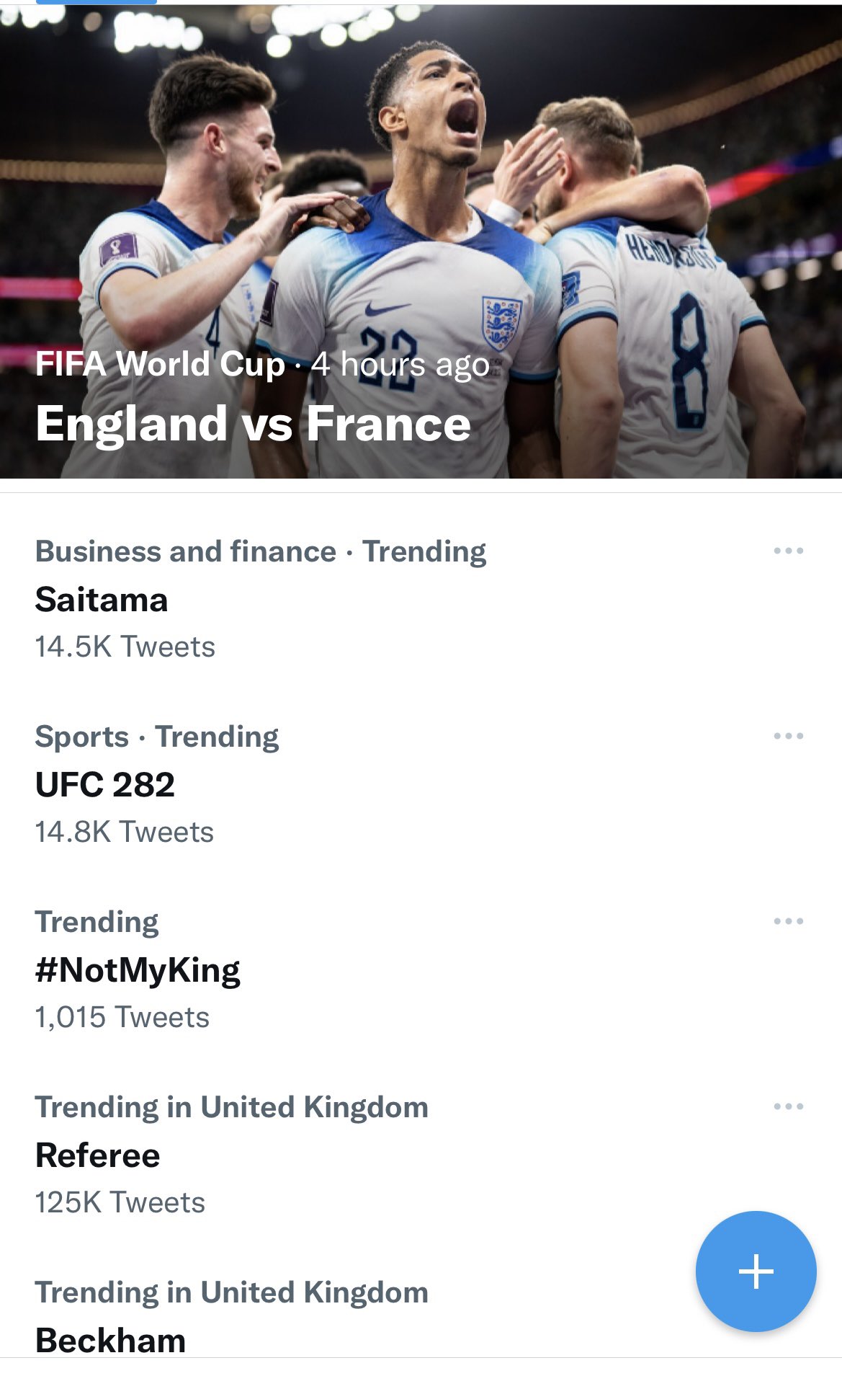View the Saitama trending topic
The image size is (842, 1376).
point(102,600)
